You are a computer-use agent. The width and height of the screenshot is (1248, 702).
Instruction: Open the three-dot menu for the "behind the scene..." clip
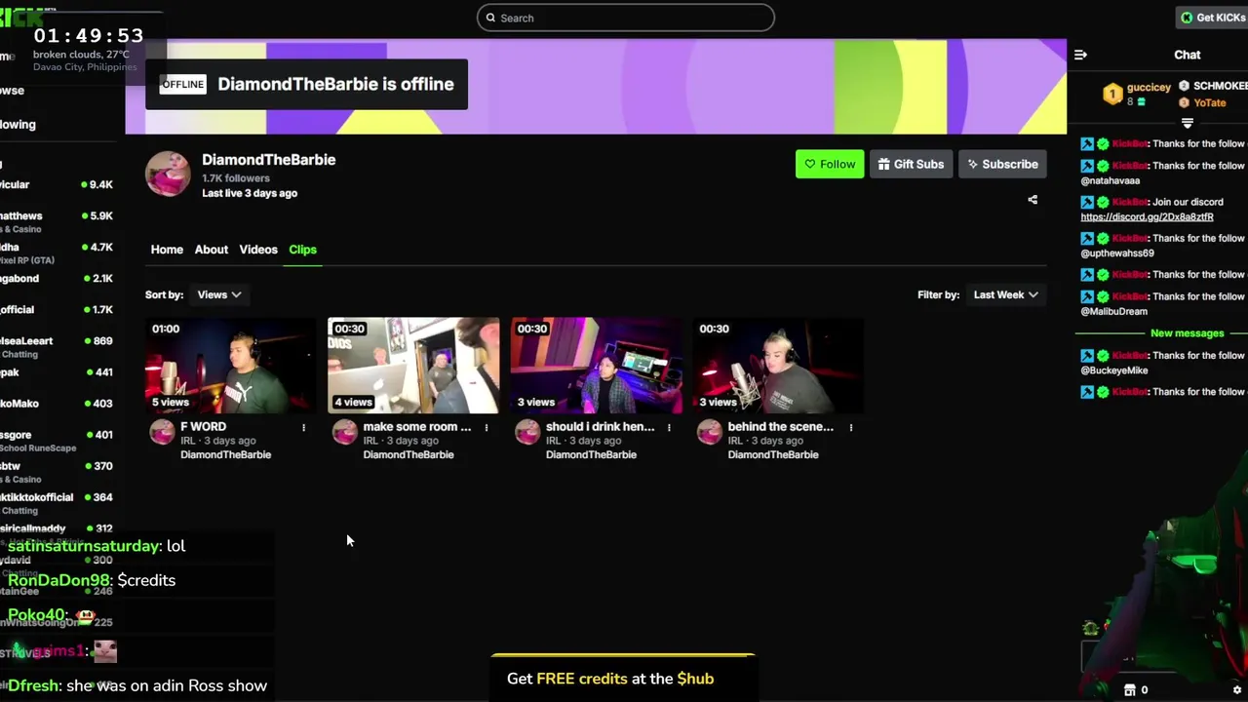pos(850,427)
